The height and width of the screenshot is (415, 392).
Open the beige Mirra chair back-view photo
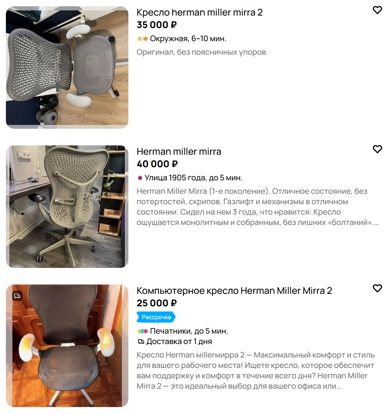[67, 206]
